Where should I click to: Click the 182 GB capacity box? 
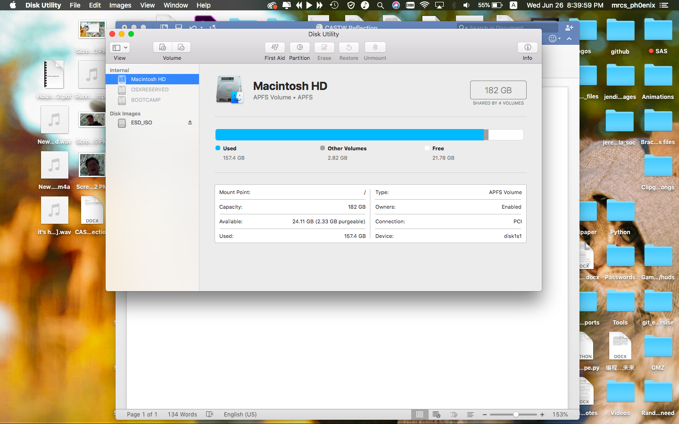[x=498, y=90]
